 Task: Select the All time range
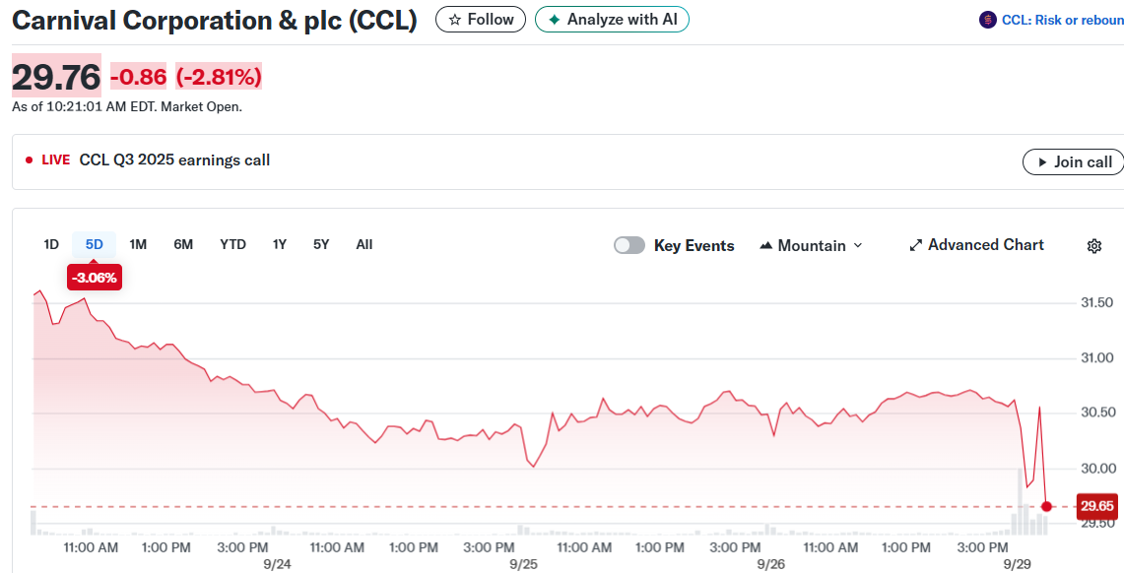click(x=364, y=244)
